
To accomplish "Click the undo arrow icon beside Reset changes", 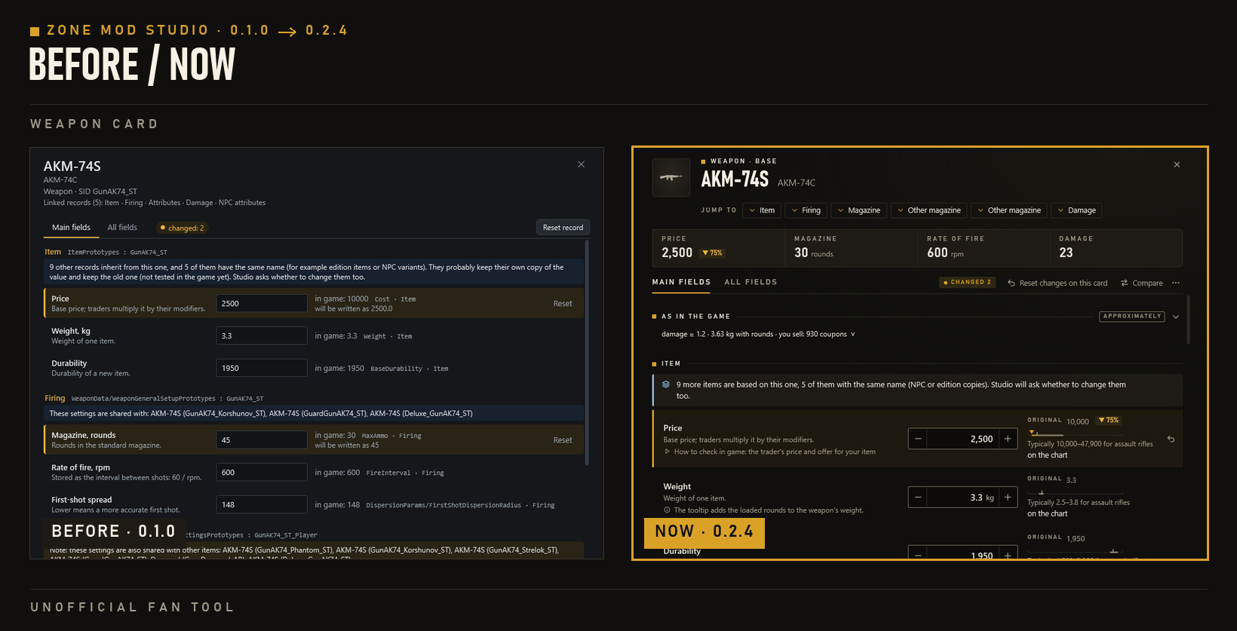I will coord(1011,283).
